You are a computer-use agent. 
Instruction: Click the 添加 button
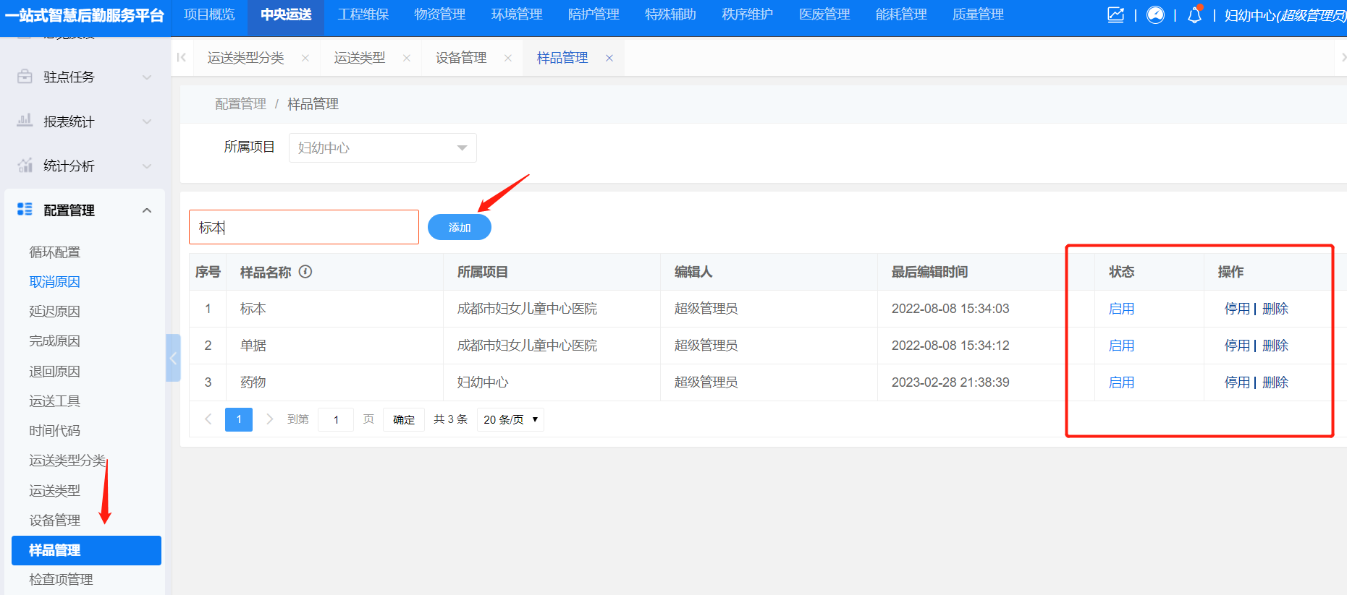[460, 227]
